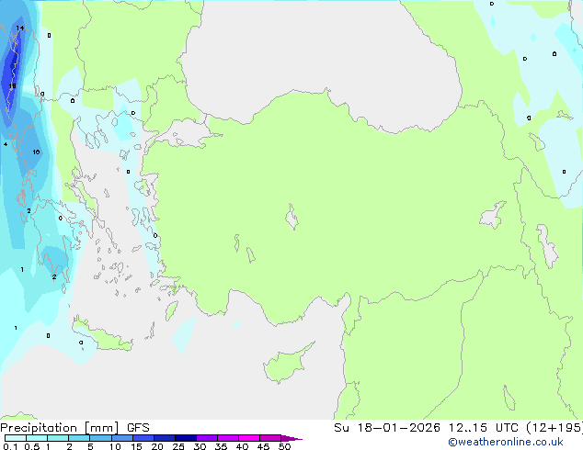This screenshot has width=583, height=450.
Task: Choose the 40 mm magenta legend swatch
Action: pyautogui.click(x=249, y=438)
